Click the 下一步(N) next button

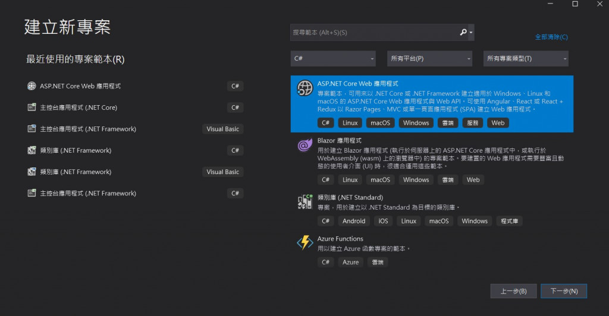[x=564, y=291]
